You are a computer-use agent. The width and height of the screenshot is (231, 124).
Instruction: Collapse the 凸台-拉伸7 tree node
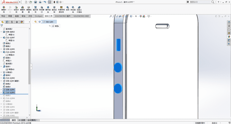(1, 38)
